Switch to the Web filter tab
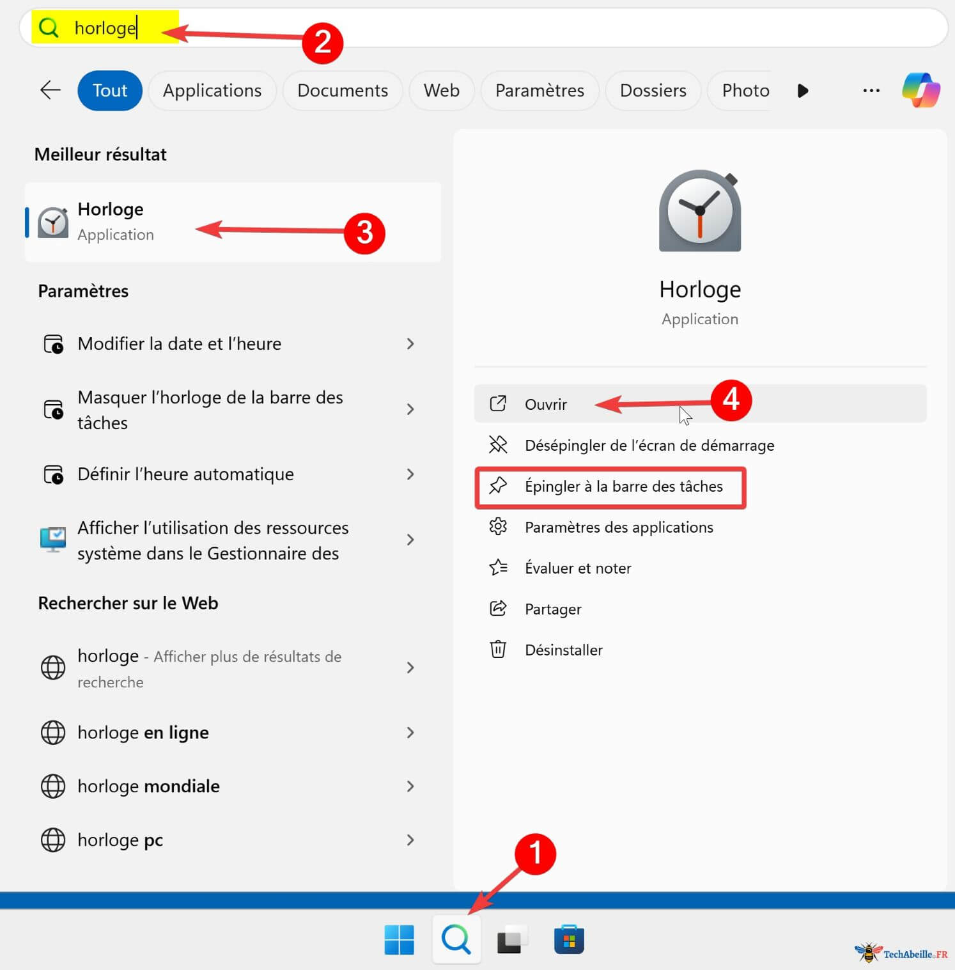 [442, 90]
